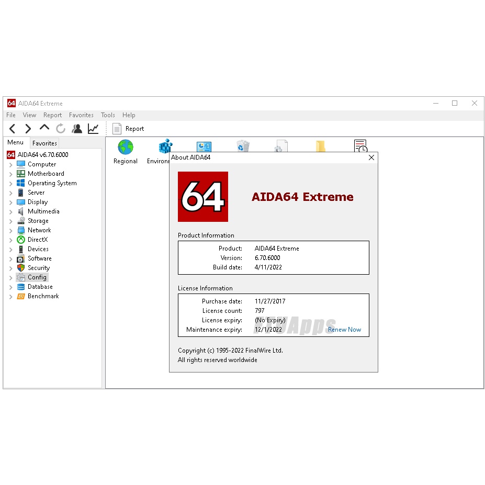Go up one level with Up arrow
The width and height of the screenshot is (485, 485).
click(44, 128)
